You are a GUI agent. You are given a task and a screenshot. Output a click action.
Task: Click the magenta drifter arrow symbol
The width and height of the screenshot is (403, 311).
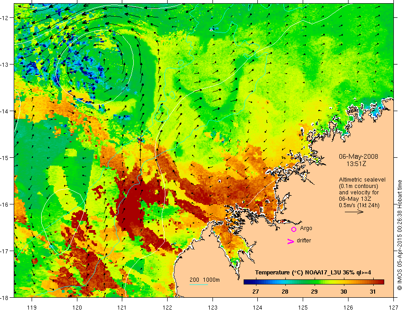click(290, 241)
